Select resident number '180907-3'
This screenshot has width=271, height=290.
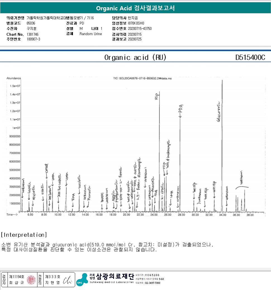pos(33,39)
